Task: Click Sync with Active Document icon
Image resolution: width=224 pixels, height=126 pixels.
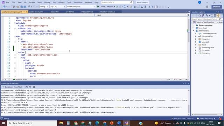Action: pyautogui.click(x=212, y=15)
